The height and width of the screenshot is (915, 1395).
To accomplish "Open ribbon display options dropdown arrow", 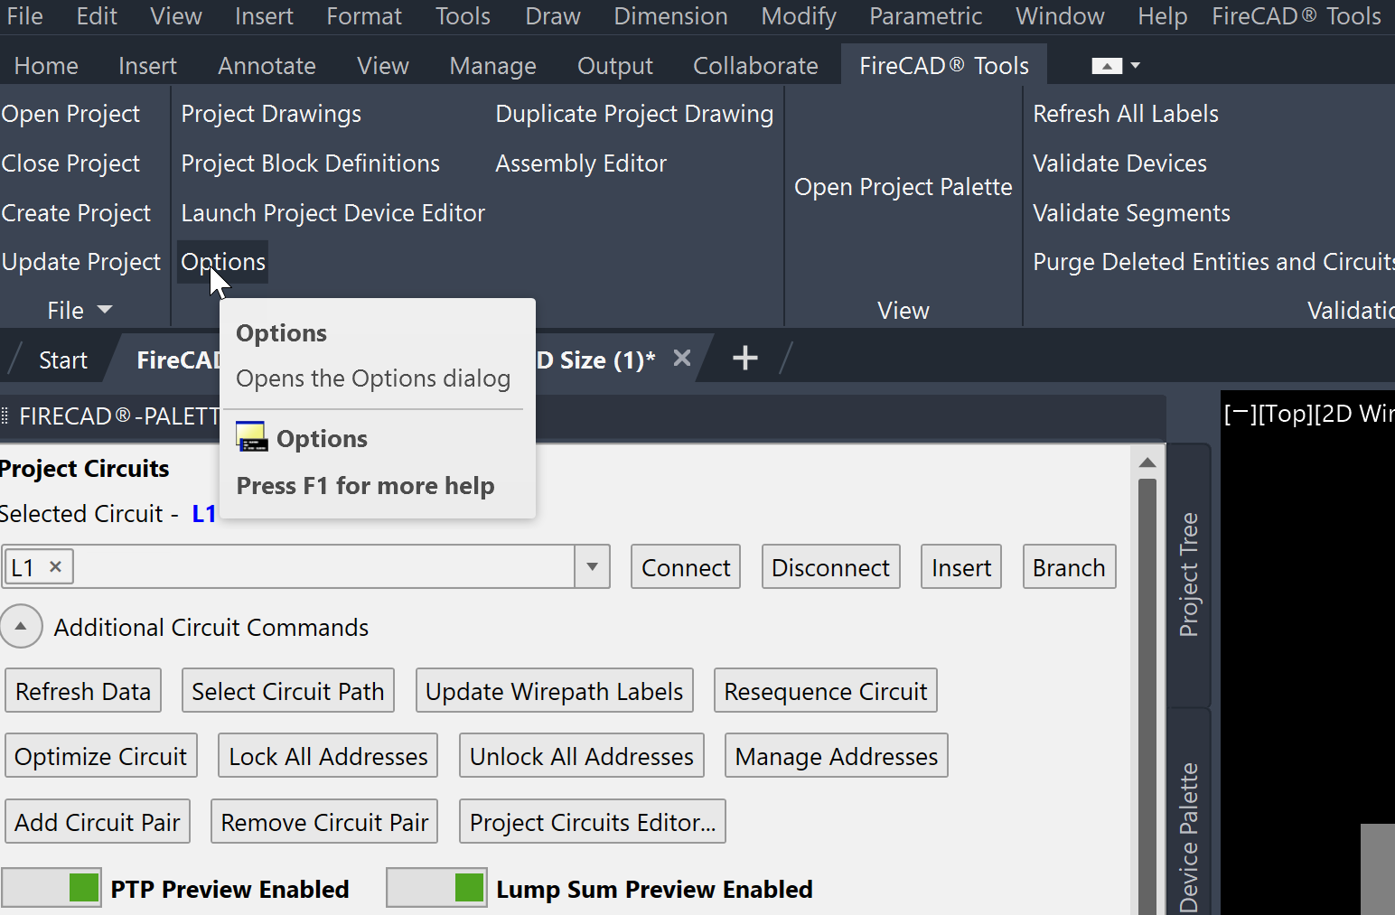I will click(1136, 65).
